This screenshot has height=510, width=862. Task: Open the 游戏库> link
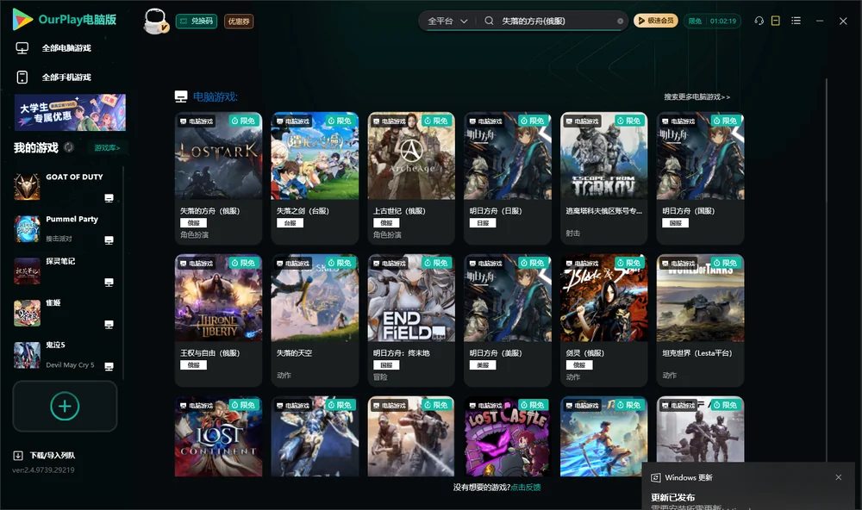(x=107, y=148)
